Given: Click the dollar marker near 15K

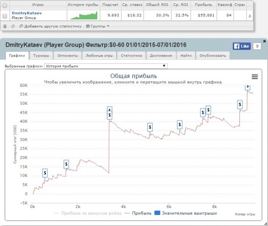Looking at the screenshot, I should tap(66, 164).
